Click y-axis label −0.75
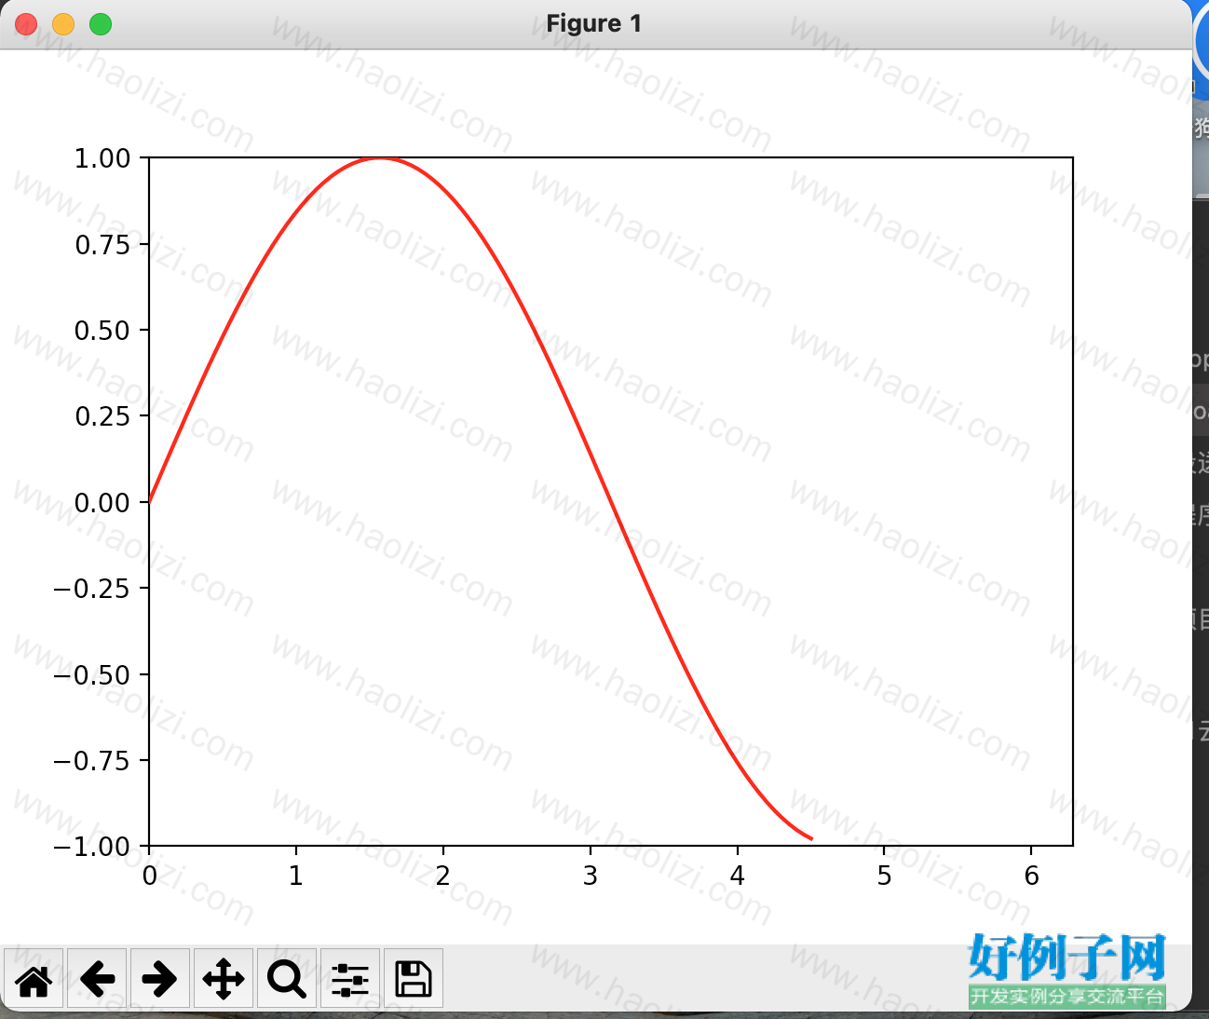1209x1019 pixels. click(x=92, y=761)
